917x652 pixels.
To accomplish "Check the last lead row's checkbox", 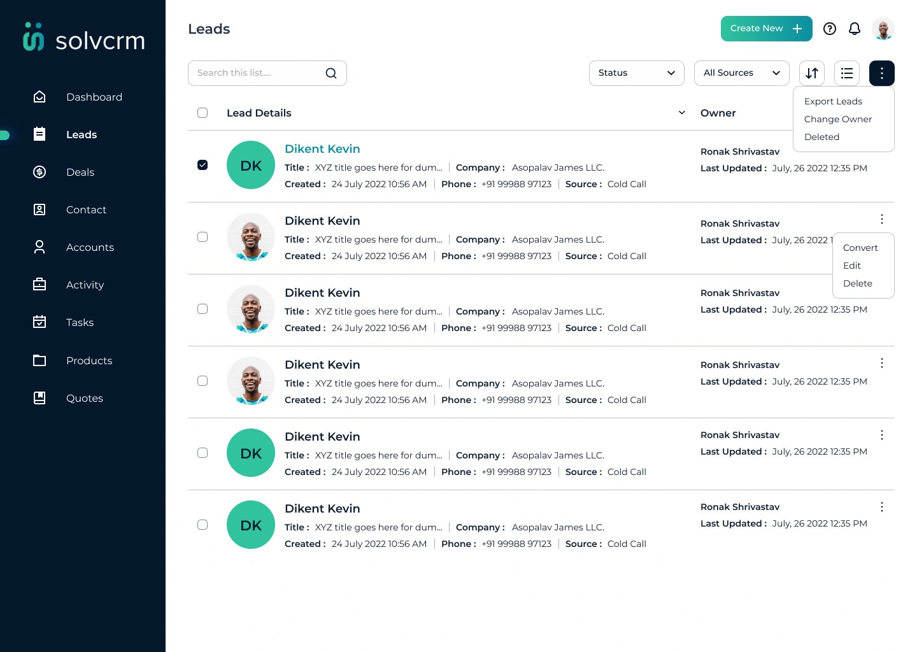I will point(203,525).
